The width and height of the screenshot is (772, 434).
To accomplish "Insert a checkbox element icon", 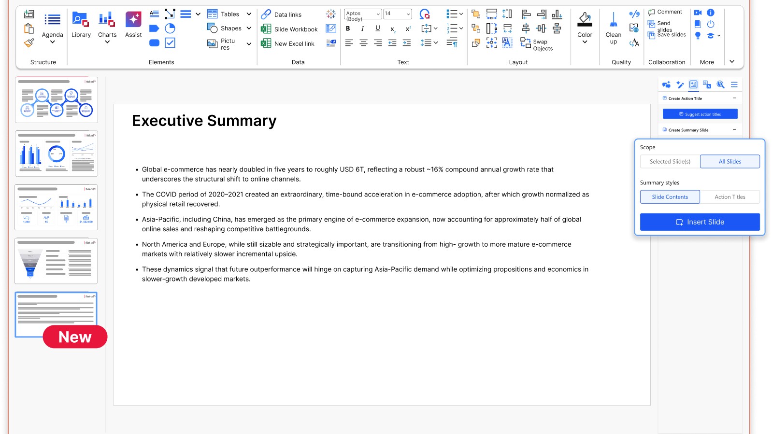I will click(170, 43).
